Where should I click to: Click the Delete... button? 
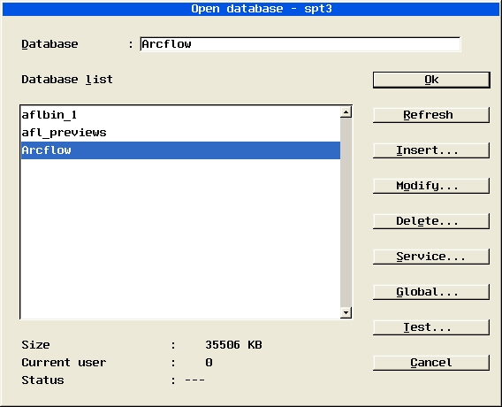(x=431, y=221)
